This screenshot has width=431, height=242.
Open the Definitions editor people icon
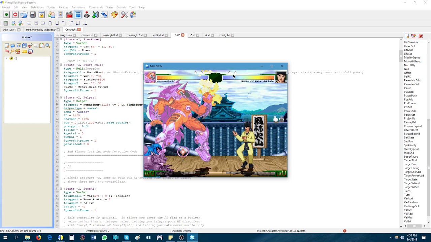[x=52, y=14]
